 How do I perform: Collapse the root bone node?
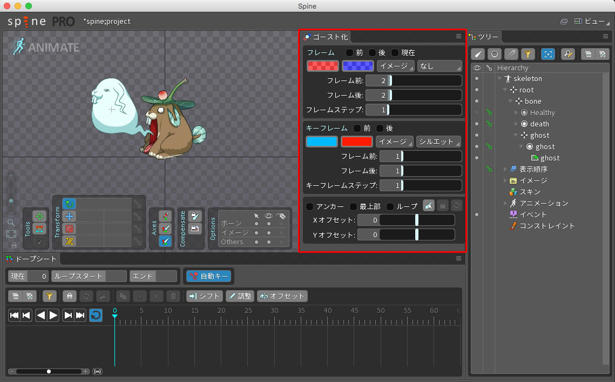click(x=505, y=90)
